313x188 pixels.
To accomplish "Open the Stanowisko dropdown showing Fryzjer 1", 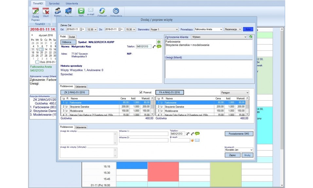I will pos(177,29).
